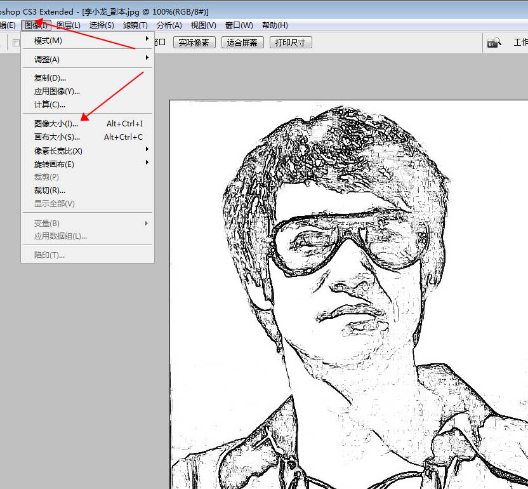This screenshot has width=528, height=489.
Task: Click the 实际像素 button
Action: (x=194, y=43)
